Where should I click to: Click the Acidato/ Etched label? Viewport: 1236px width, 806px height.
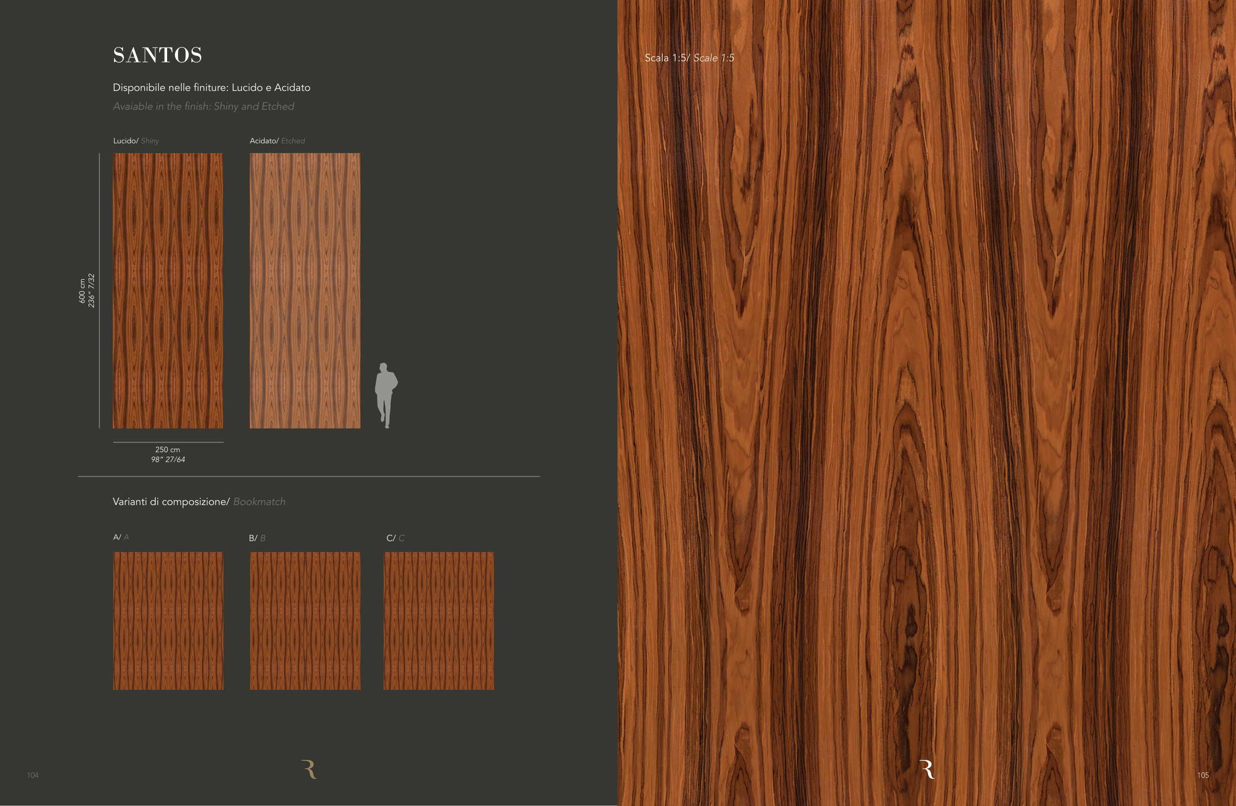[x=277, y=141]
